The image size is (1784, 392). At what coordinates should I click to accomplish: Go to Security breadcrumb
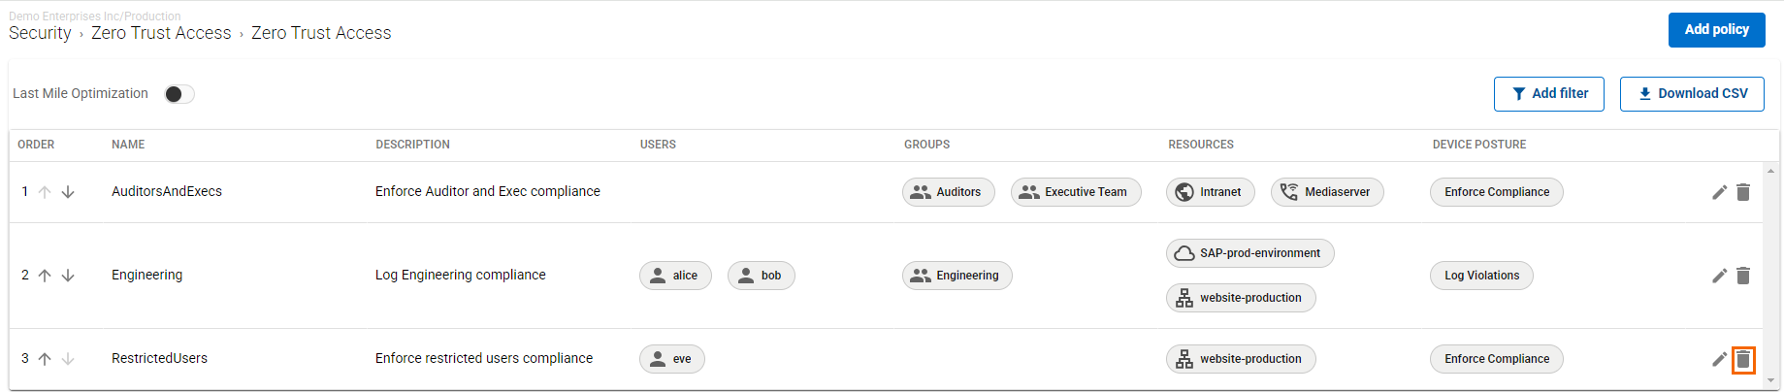40,33
